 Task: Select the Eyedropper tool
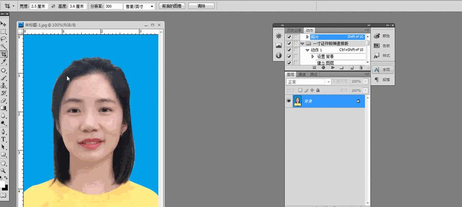[x=4, y=62]
